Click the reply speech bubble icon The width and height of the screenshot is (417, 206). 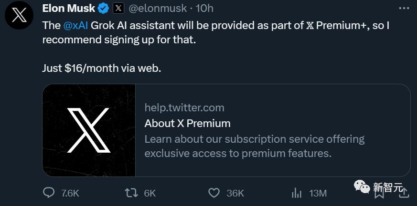tap(49, 192)
